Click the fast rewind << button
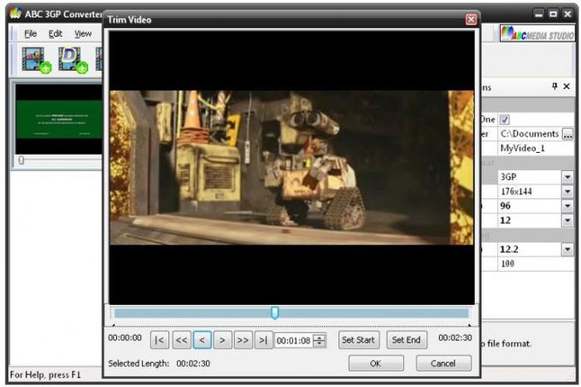Viewport: 581px width, 387px height. tap(181, 340)
